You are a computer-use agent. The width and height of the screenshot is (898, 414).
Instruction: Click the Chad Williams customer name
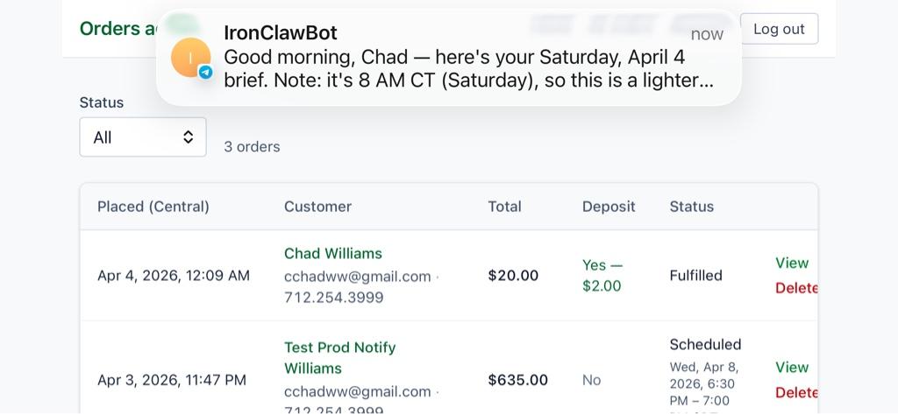[333, 253]
